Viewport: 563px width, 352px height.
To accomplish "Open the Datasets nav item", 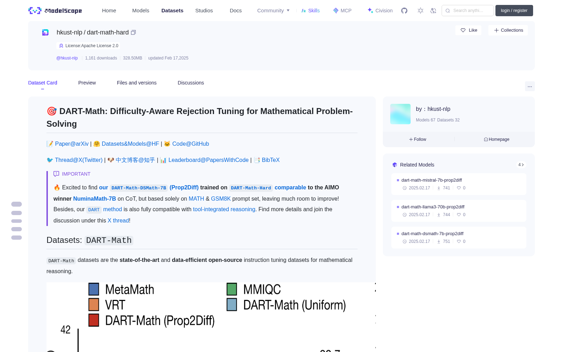I will (x=172, y=11).
